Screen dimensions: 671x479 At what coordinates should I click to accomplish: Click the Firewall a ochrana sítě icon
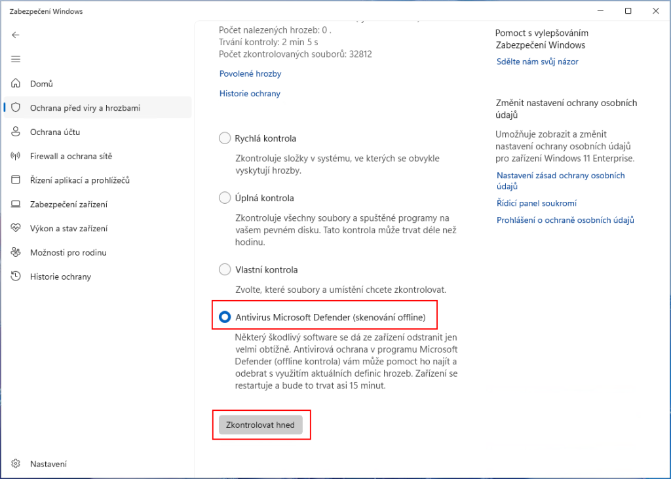point(16,156)
